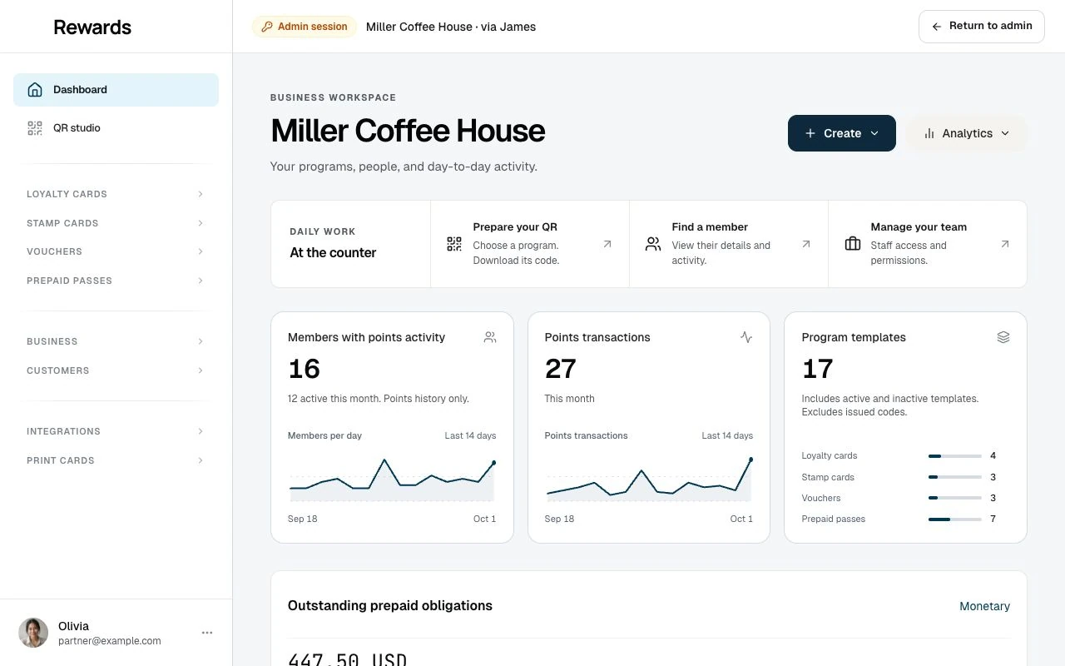Viewport: 1065px width, 666px height.
Task: Expand the Customers sidebar section
Action: [x=116, y=370]
